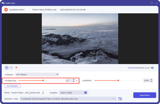Image resolution: width=160 pixels, height=104 pixels.
Task: Play the video preview
Action: (7, 68)
